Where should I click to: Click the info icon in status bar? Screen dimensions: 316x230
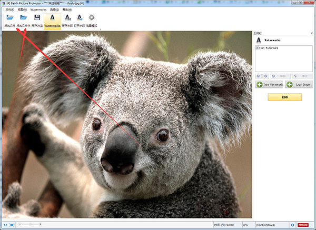[x=291, y=225]
